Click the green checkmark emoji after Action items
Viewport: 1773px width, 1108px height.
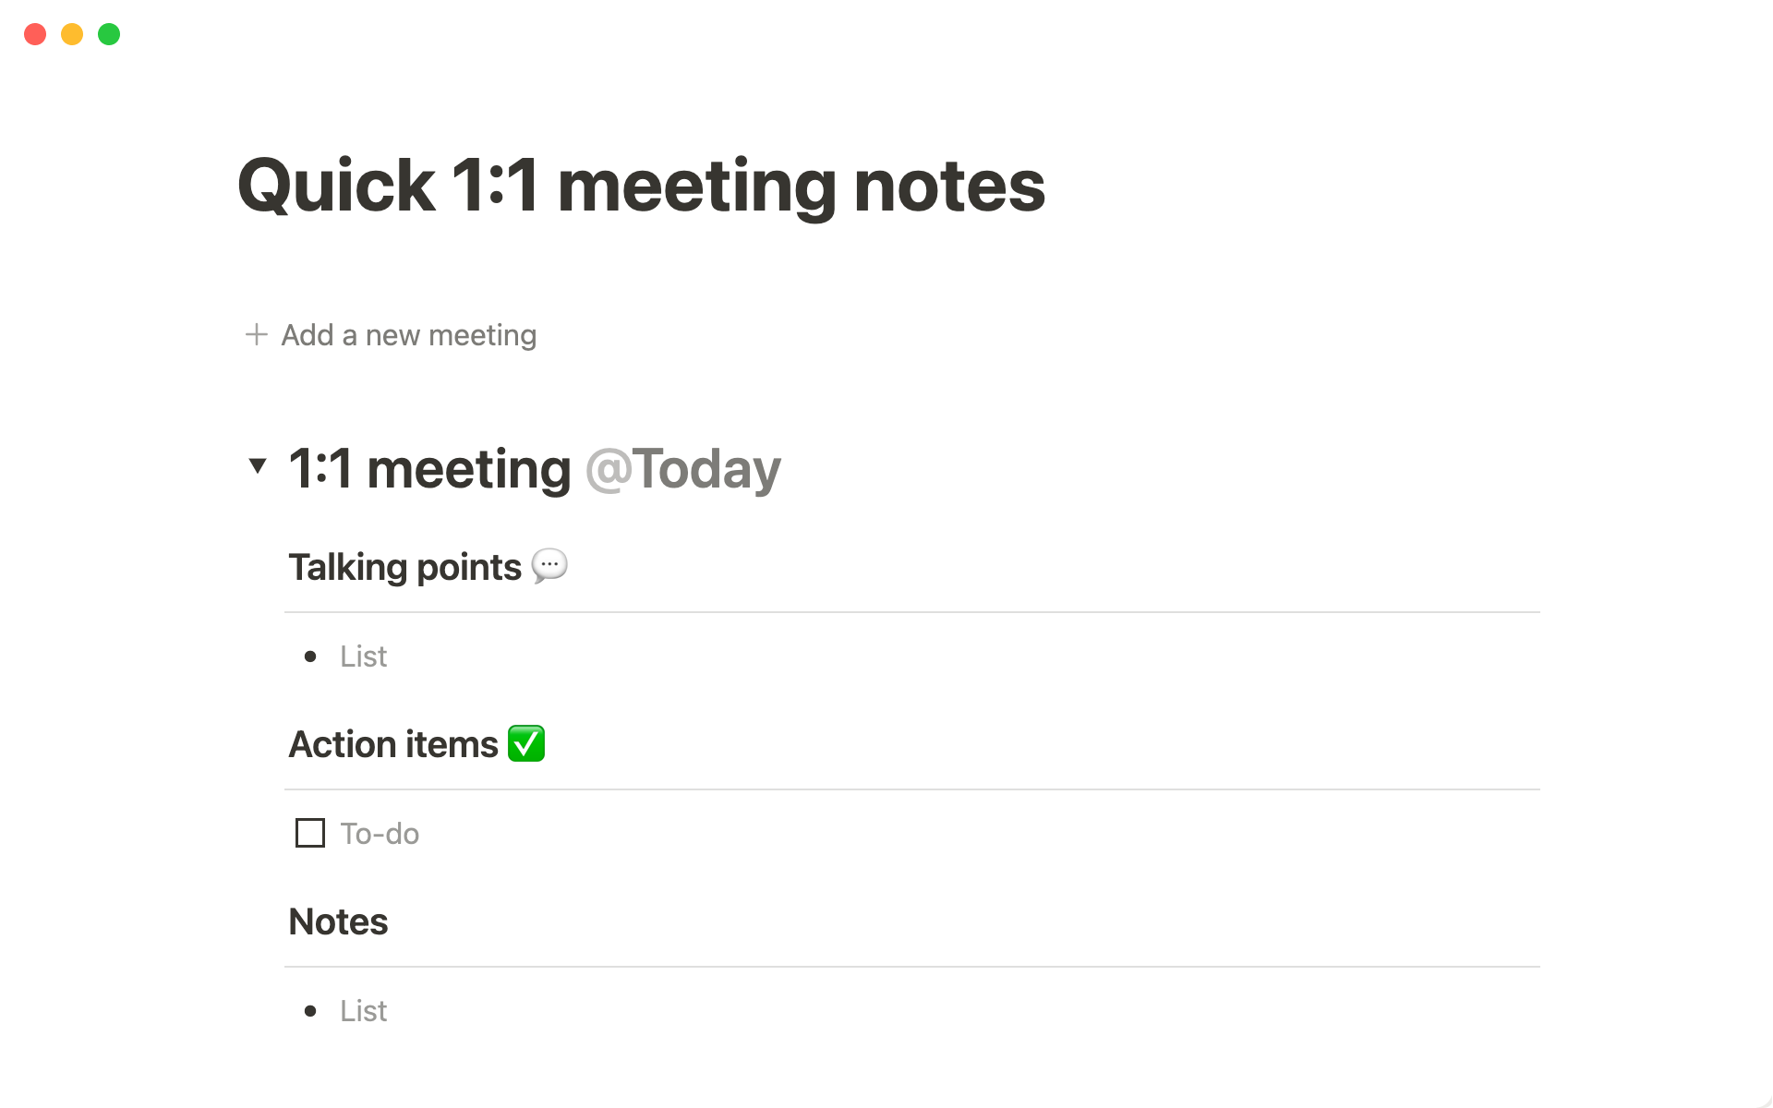[x=526, y=743]
